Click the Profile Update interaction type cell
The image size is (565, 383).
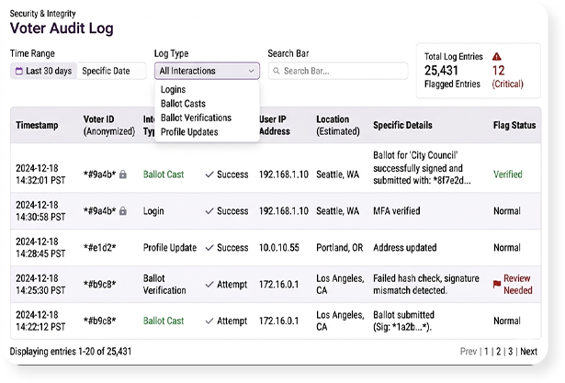[170, 248]
